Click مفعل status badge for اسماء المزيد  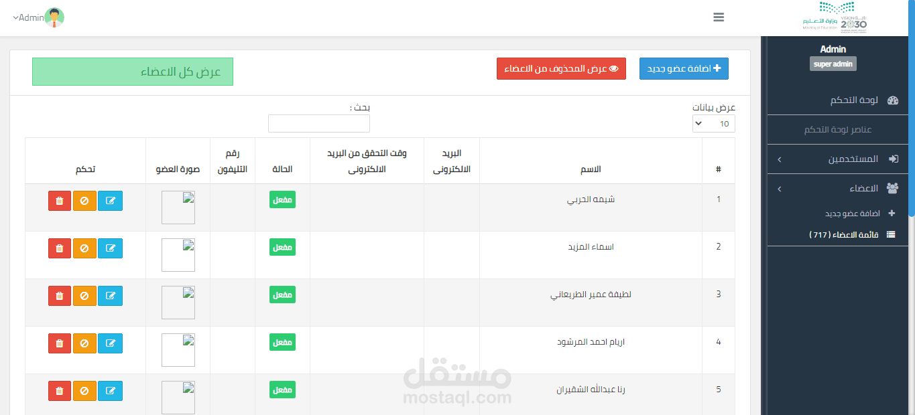283,247
